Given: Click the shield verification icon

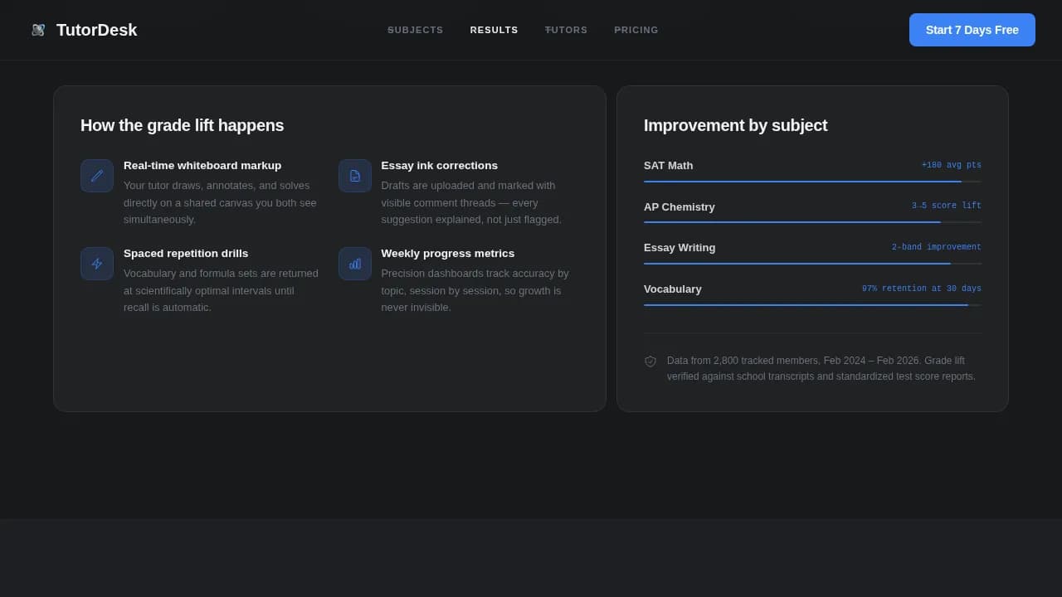Looking at the screenshot, I should click(x=650, y=362).
